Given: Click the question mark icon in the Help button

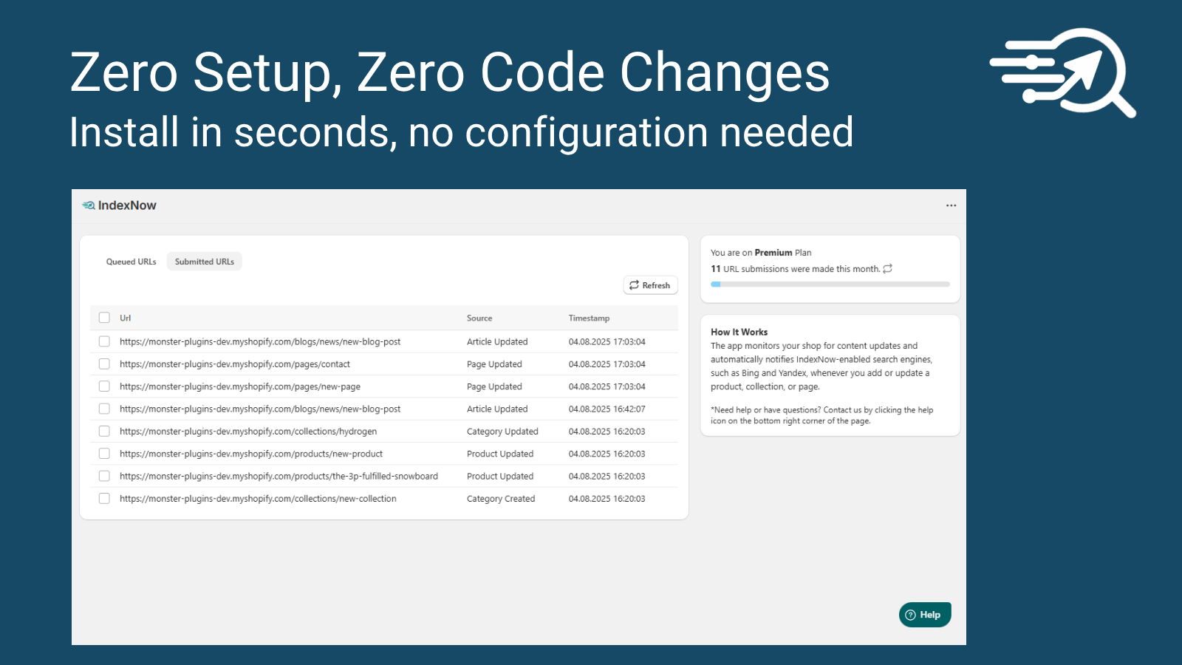Looking at the screenshot, I should coord(909,615).
